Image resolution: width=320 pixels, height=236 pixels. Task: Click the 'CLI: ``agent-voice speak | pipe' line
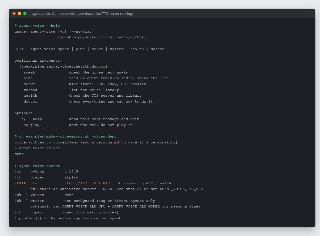(93, 49)
